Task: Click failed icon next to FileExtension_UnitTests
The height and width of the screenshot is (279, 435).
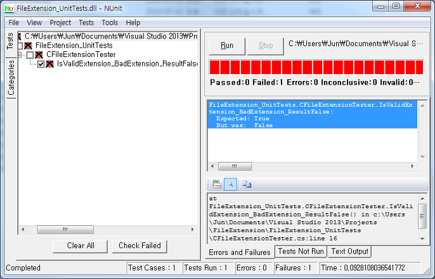Action: pyautogui.click(x=28, y=46)
